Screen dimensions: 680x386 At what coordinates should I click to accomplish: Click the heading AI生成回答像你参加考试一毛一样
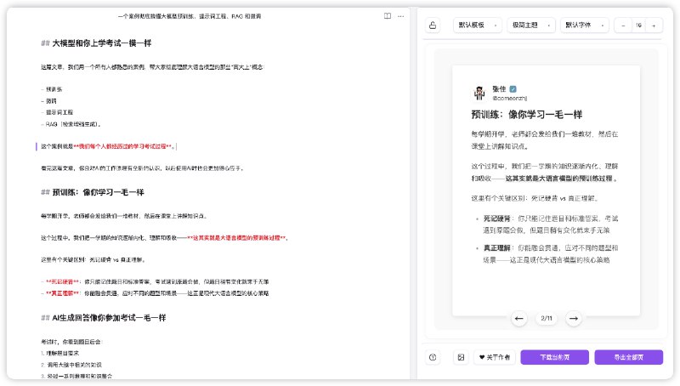(109, 318)
